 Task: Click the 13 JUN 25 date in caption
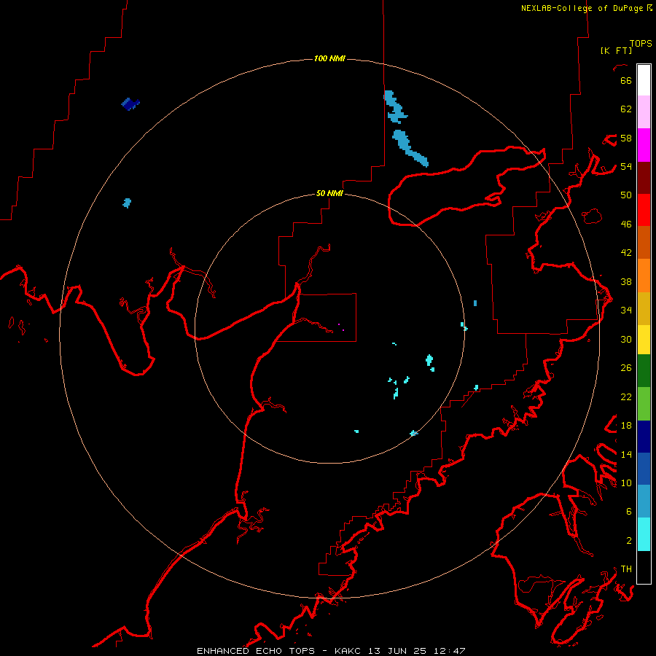pyautogui.click(x=398, y=651)
